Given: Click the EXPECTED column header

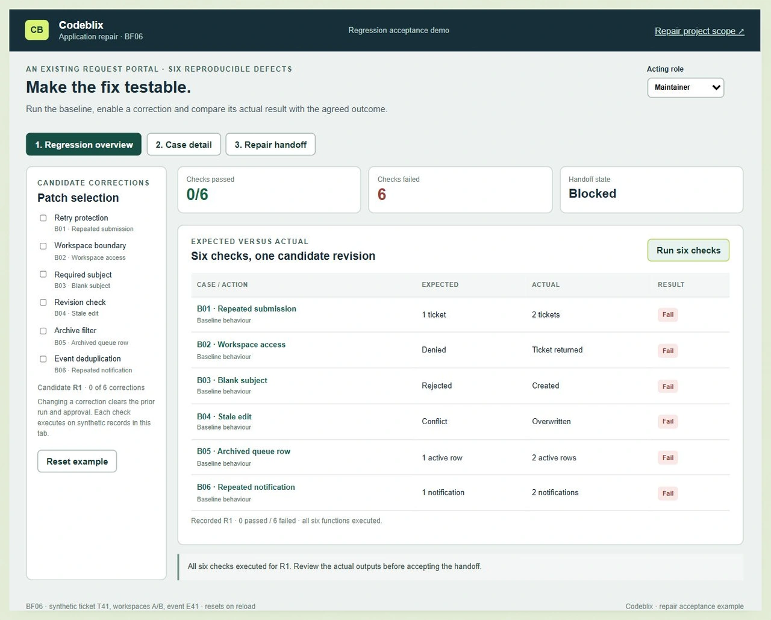Looking at the screenshot, I should tap(440, 284).
